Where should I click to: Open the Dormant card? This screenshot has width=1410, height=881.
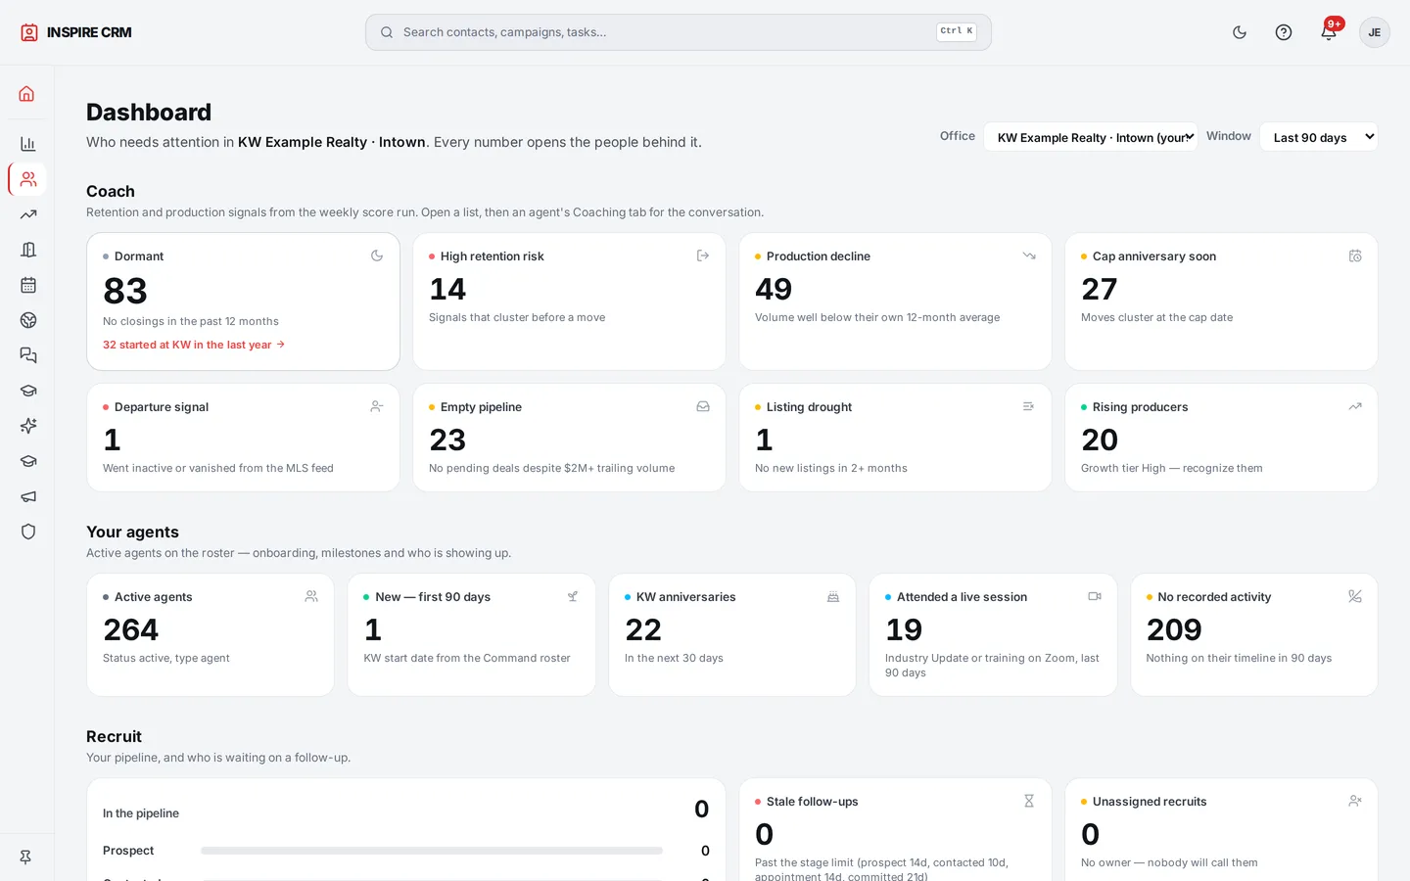point(243,301)
